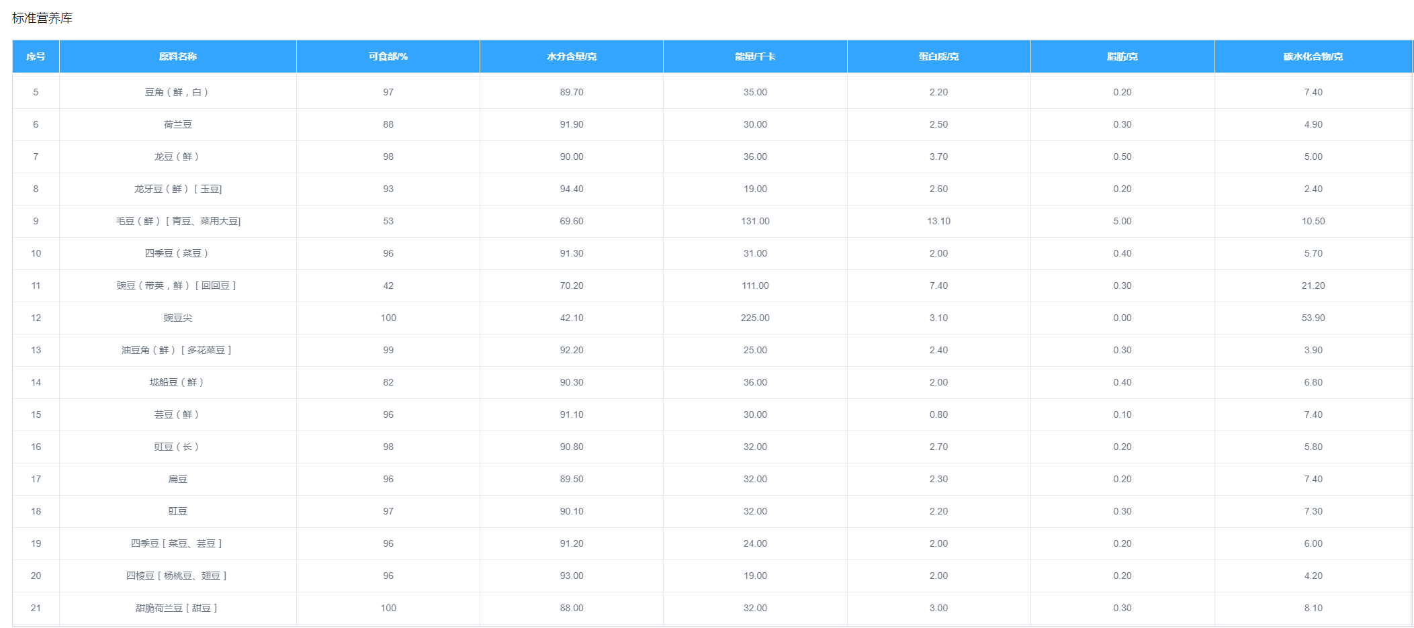Select the 豌豆尖 name cell

(x=178, y=318)
